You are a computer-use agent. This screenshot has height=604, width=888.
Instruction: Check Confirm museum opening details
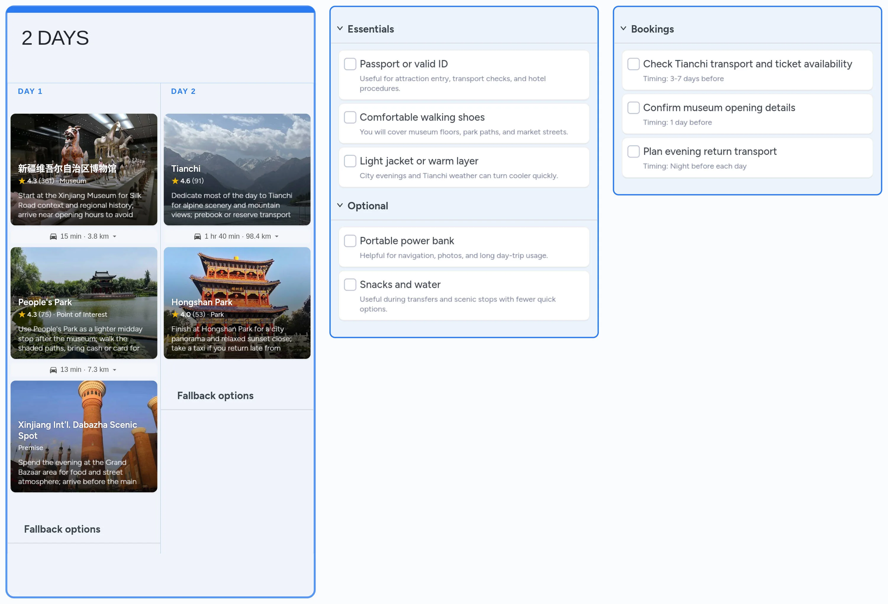tap(633, 108)
